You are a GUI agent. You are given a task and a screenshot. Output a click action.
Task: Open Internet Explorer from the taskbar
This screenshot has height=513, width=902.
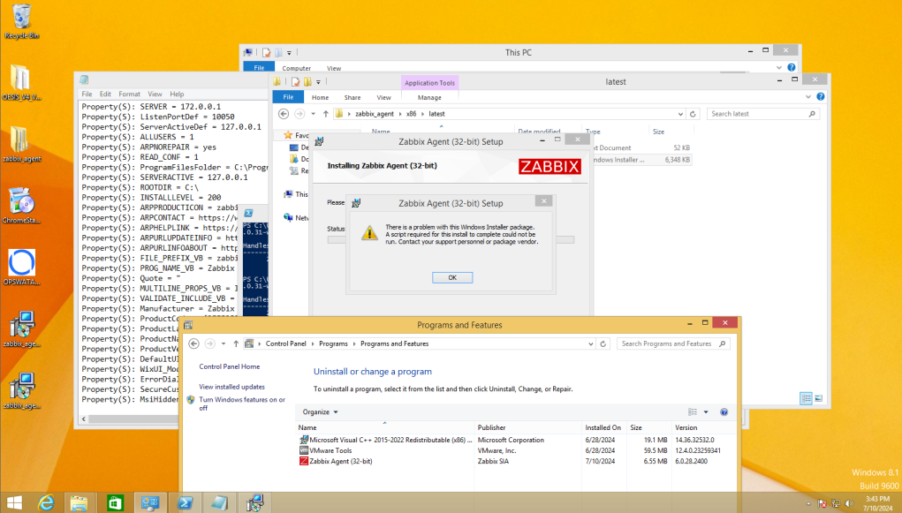pos(47,502)
